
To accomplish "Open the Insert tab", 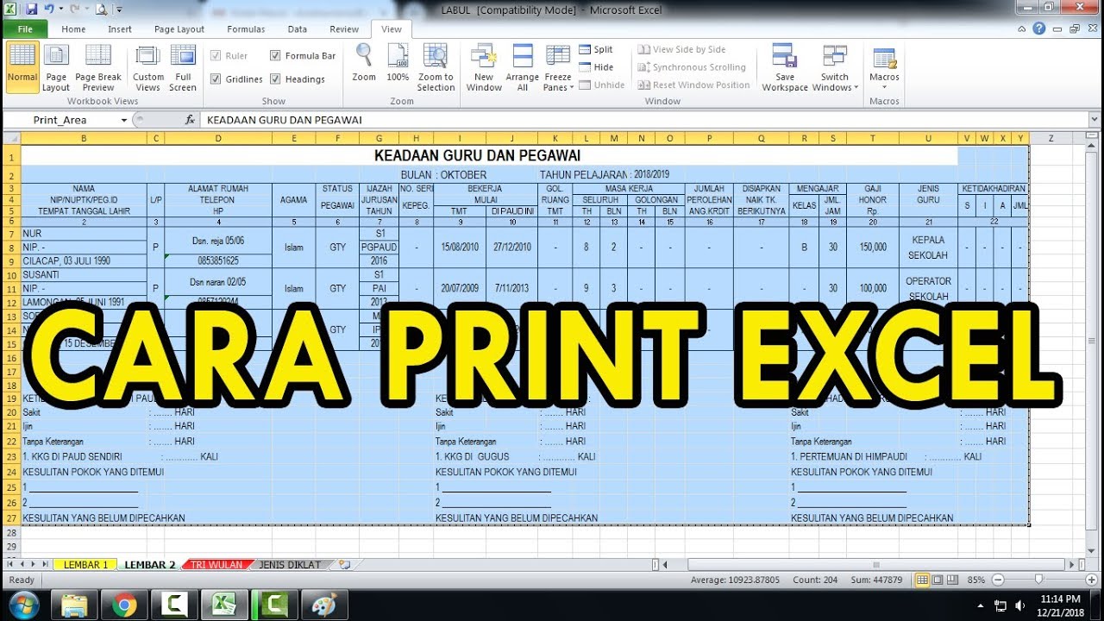I will (x=120, y=28).
